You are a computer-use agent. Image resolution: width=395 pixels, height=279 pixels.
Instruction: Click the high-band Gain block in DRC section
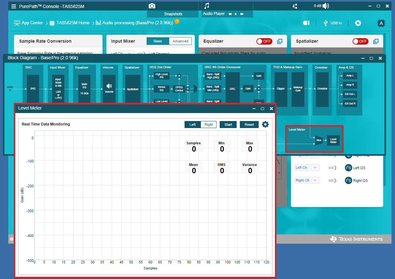pos(259,76)
